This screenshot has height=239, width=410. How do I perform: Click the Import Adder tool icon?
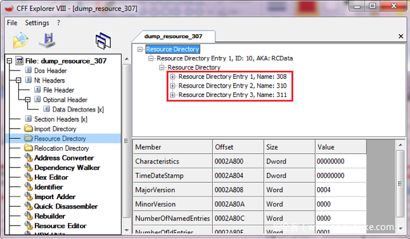click(x=29, y=196)
